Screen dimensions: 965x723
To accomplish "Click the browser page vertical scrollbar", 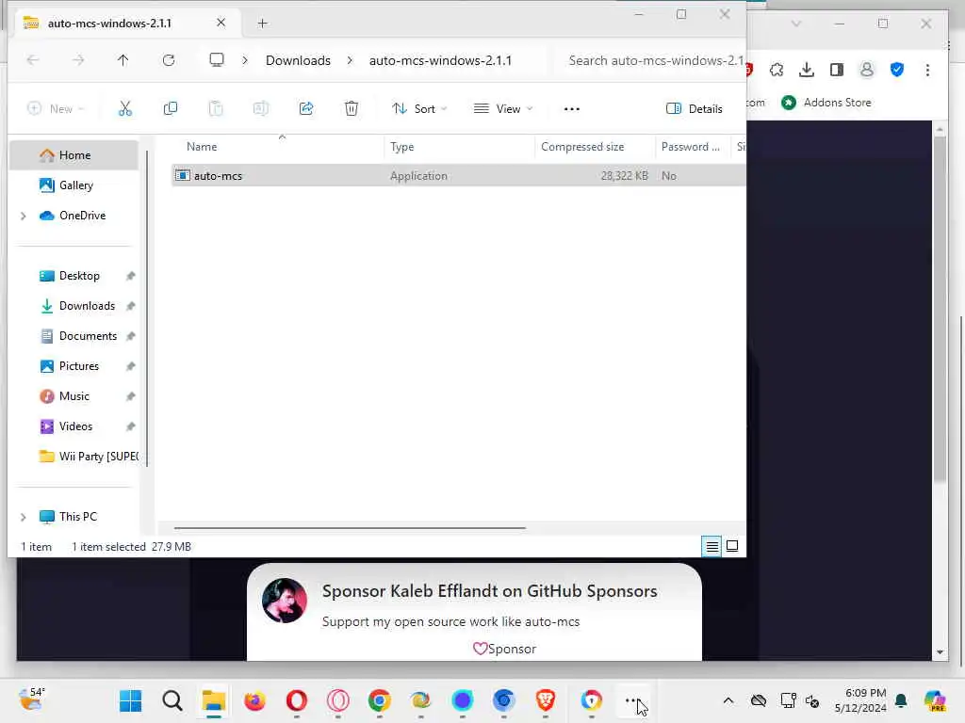I will (940, 308).
